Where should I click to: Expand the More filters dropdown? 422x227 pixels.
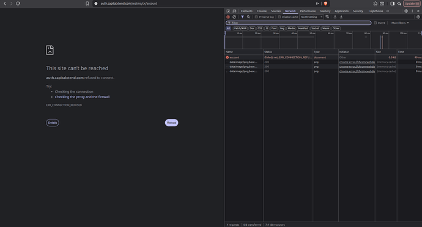400,23
